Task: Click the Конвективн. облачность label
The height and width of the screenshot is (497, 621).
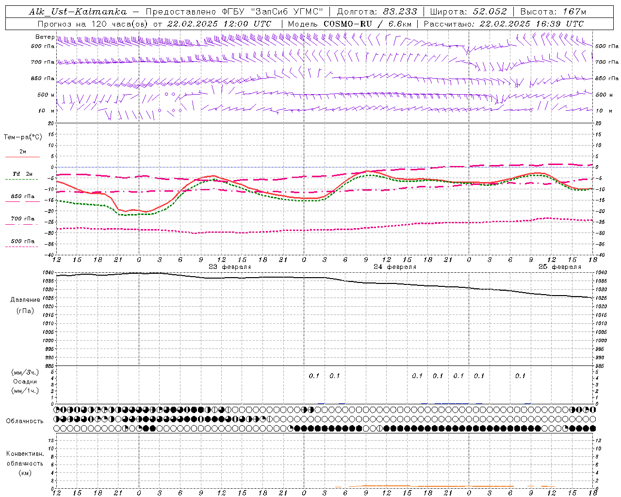Action: [25, 459]
